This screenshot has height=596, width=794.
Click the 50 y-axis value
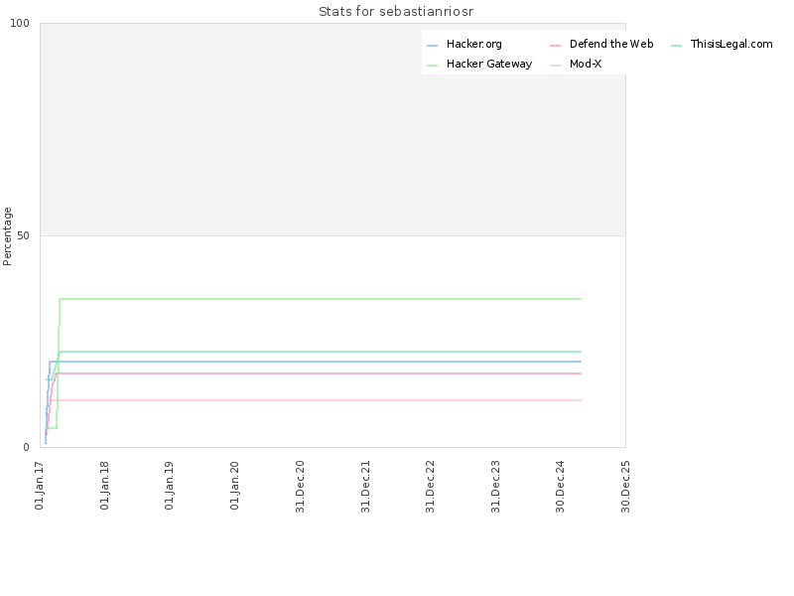(23, 235)
